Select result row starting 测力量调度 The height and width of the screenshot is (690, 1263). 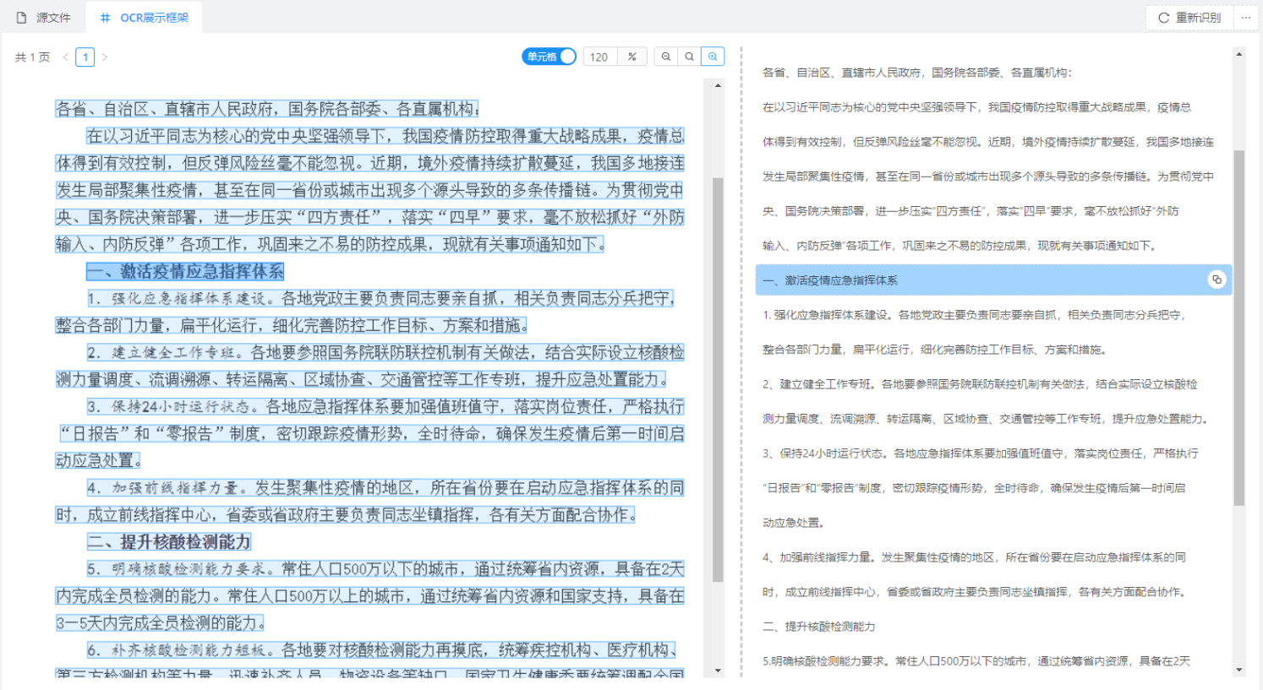tap(993, 419)
